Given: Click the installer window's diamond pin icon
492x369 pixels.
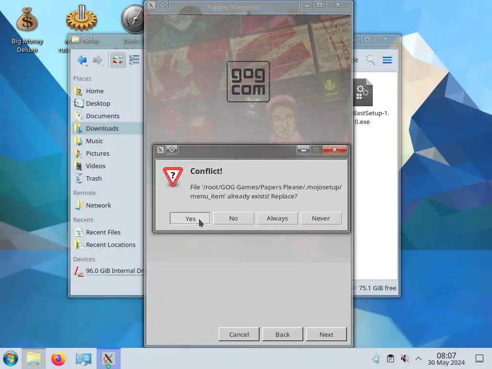Looking at the screenshot, I should click(x=162, y=5).
